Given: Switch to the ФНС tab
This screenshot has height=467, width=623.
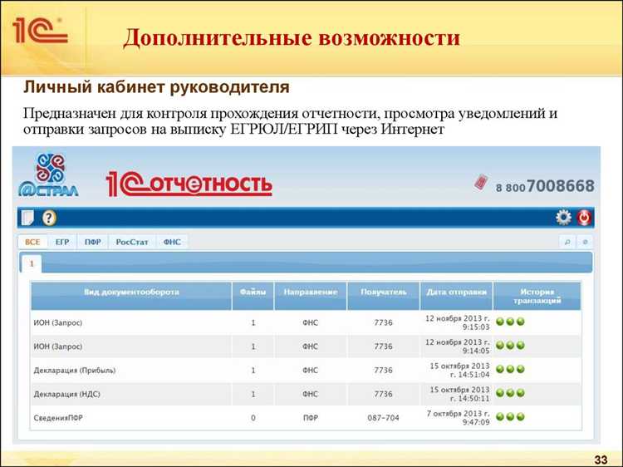Looking at the screenshot, I should click(172, 242).
